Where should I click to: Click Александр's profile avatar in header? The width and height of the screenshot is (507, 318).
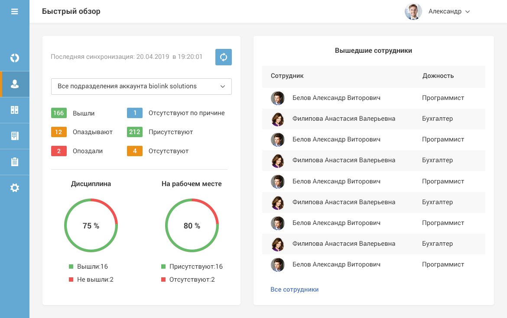[x=413, y=12]
